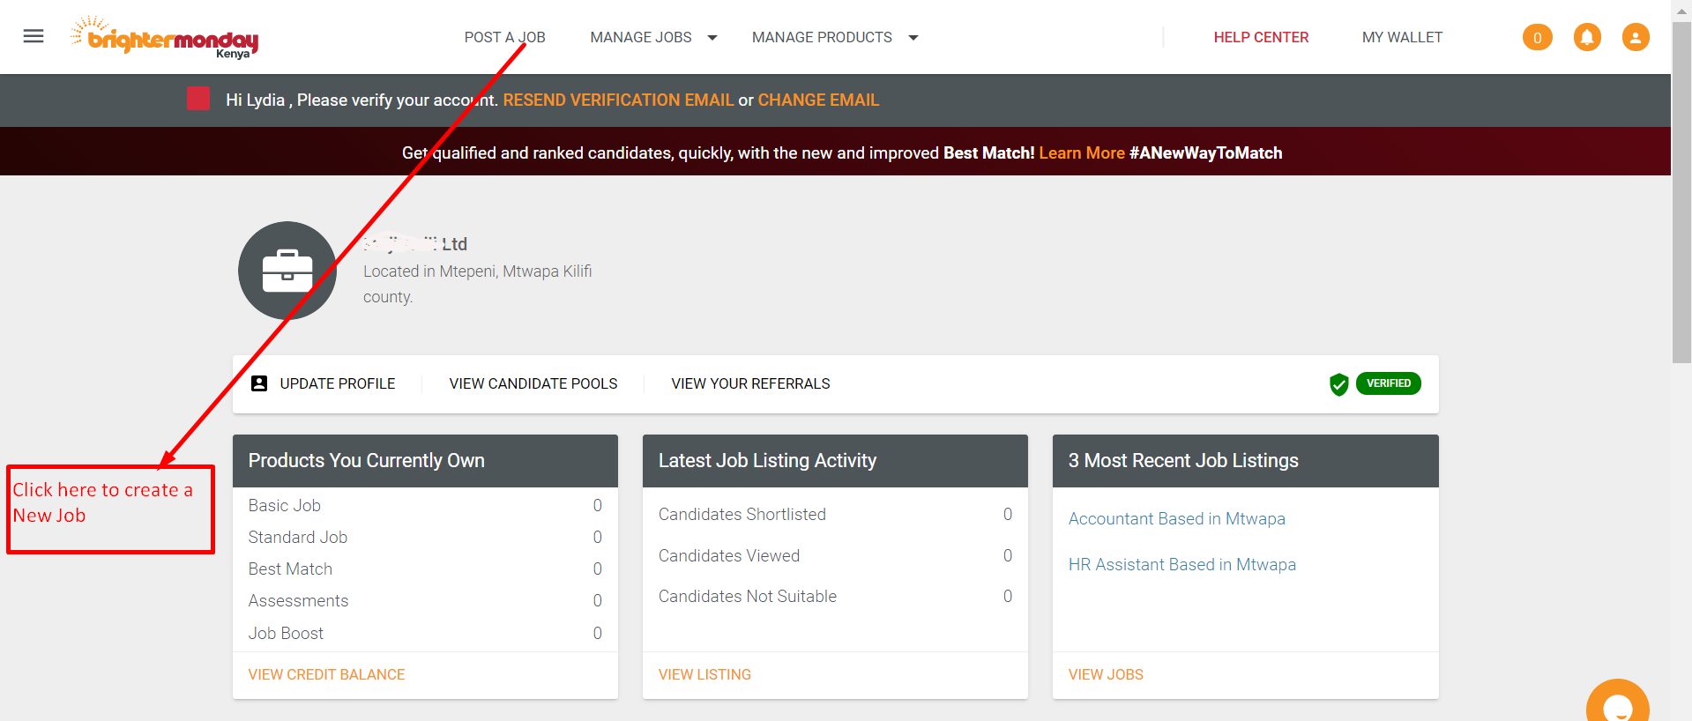Expand the Manage Products dropdown arrow

pyautogui.click(x=913, y=38)
